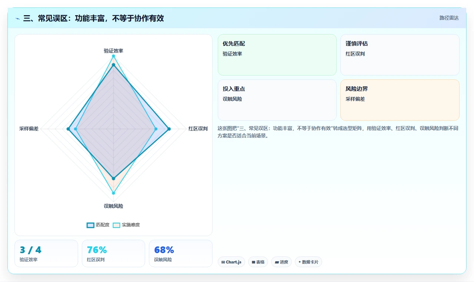Click the 进度 tag chip
The image size is (474, 282).
281,262
